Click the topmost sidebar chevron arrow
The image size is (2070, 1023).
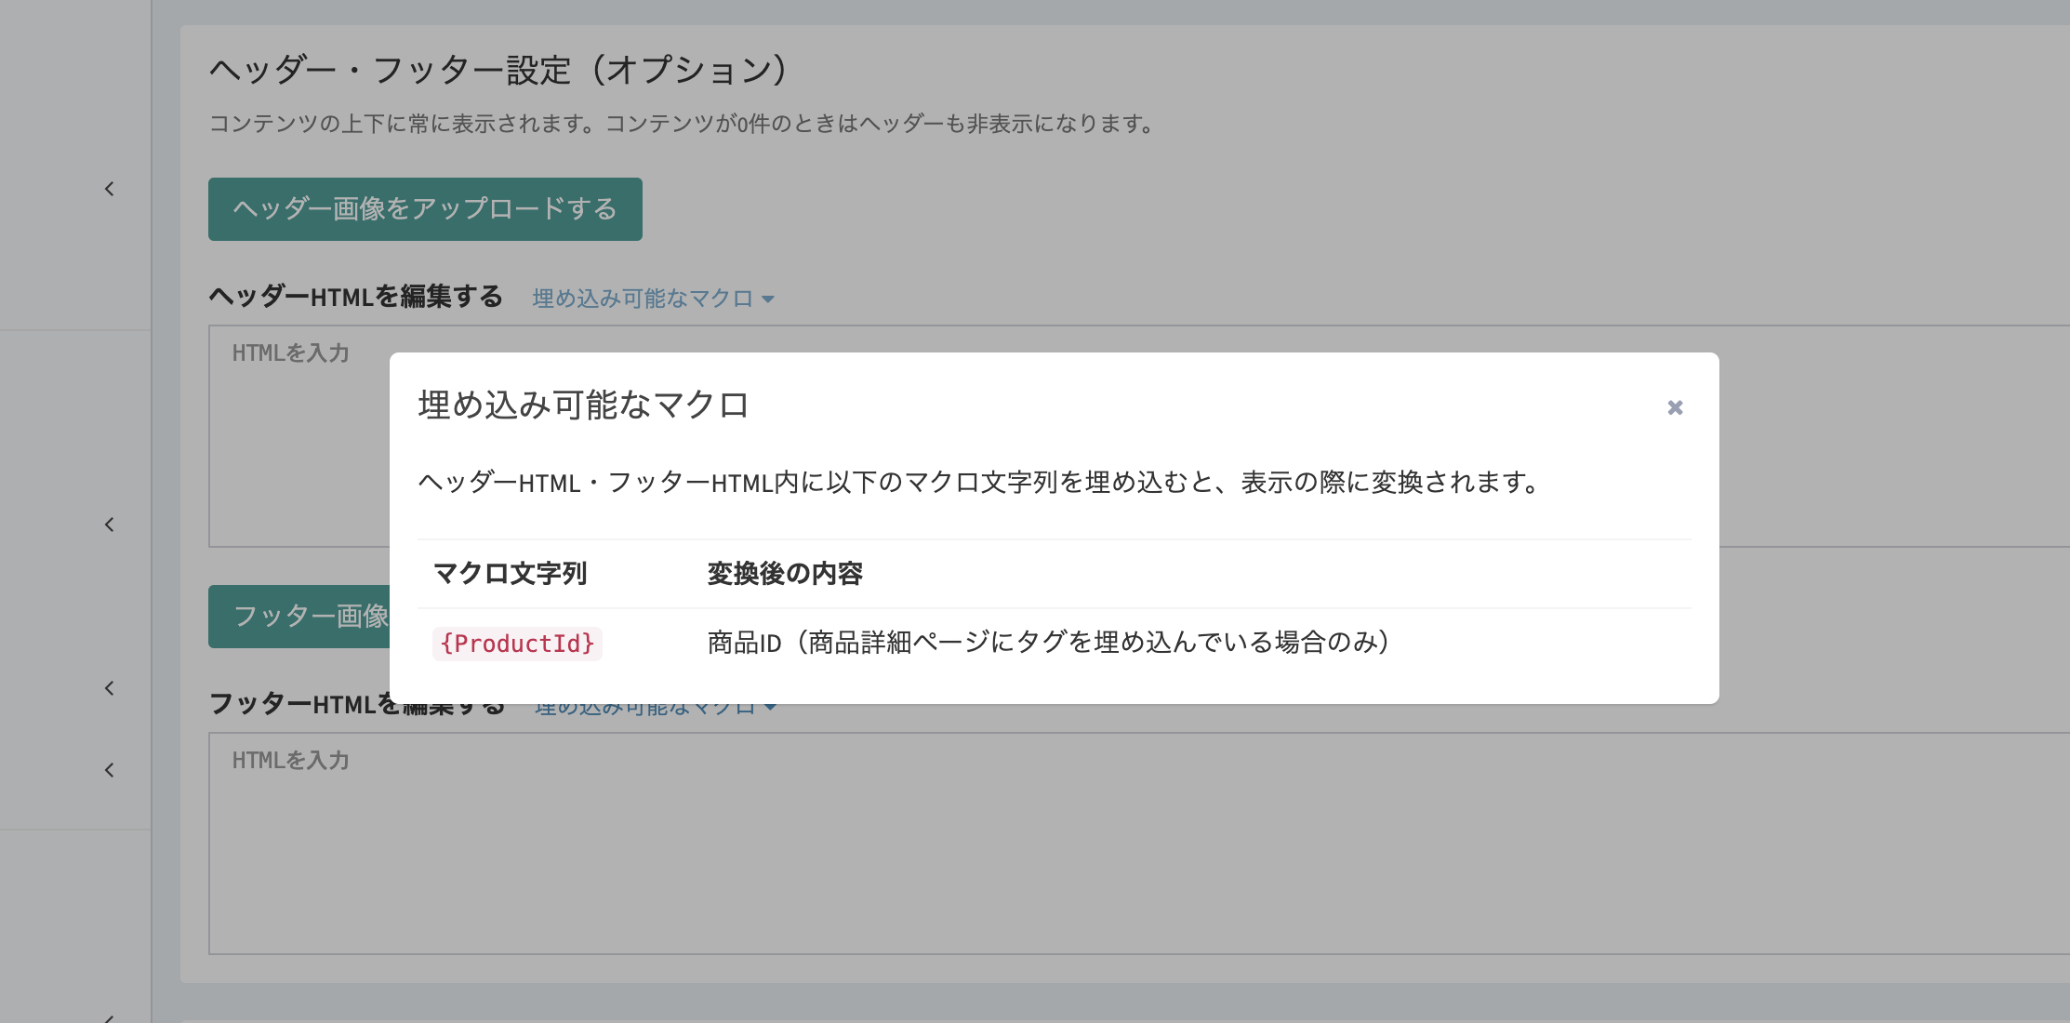click(x=110, y=189)
